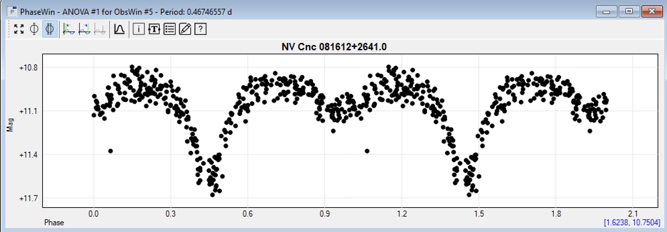Click the greyed-out waveform toolbar icon
Image resolution: width=667 pixels, height=232 pixels.
pos(100,29)
